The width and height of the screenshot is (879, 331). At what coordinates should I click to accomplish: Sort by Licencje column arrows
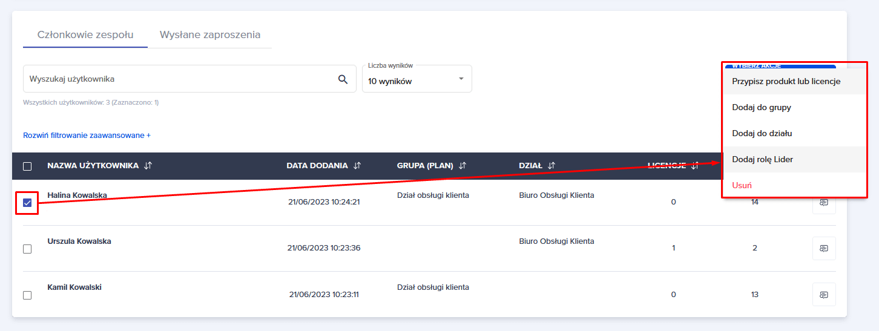[695, 165]
